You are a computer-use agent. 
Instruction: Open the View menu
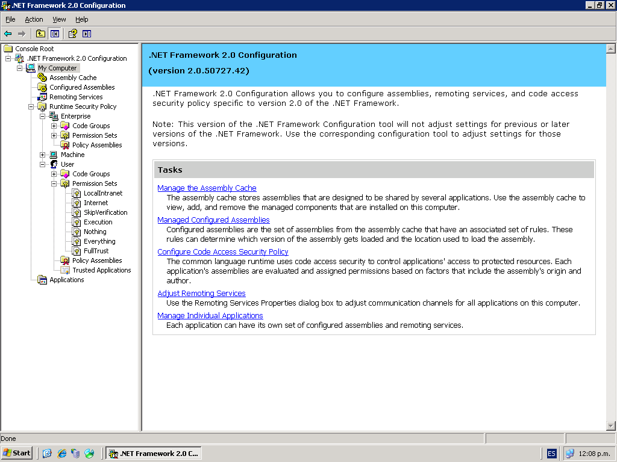click(59, 19)
